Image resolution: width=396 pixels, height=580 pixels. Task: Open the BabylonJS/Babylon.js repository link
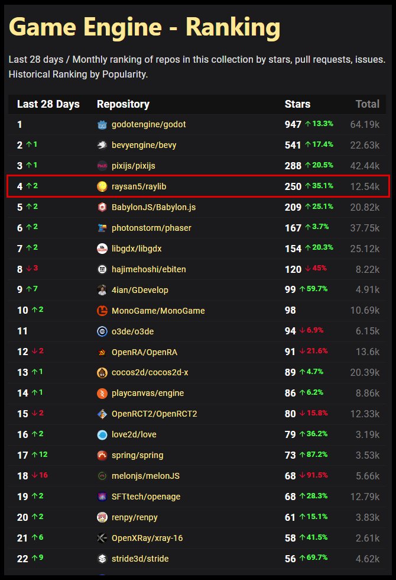(154, 208)
